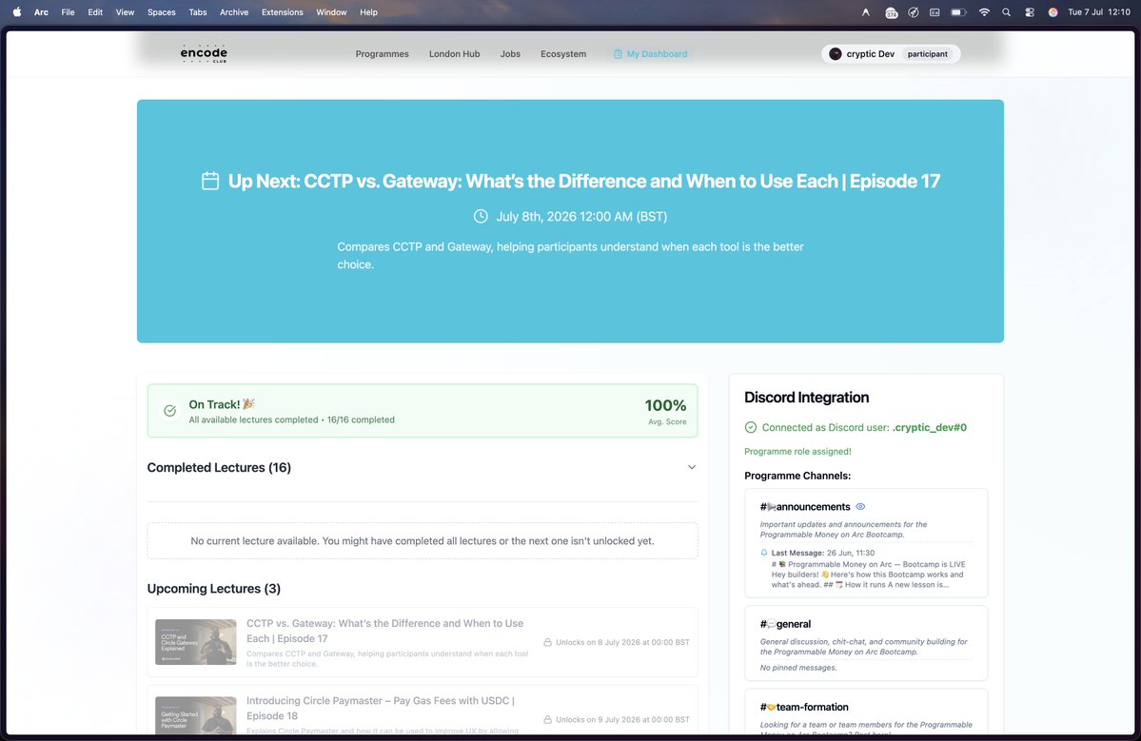Screen dimensions: 1141x741
Task: Click the Completed Lectures (16) heading
Action: 219,468
